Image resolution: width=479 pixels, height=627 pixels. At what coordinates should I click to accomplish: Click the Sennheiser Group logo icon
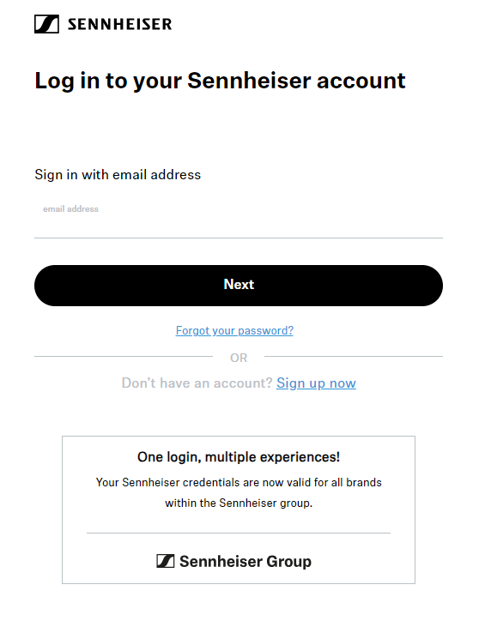click(x=166, y=561)
